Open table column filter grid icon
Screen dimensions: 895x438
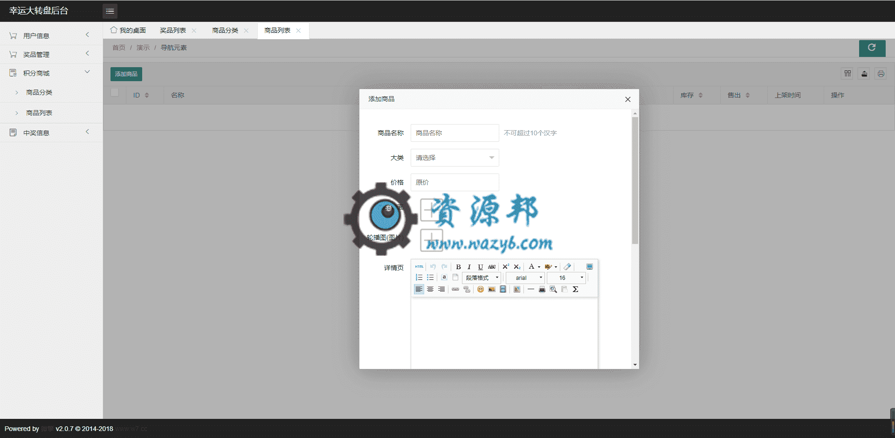tap(847, 74)
